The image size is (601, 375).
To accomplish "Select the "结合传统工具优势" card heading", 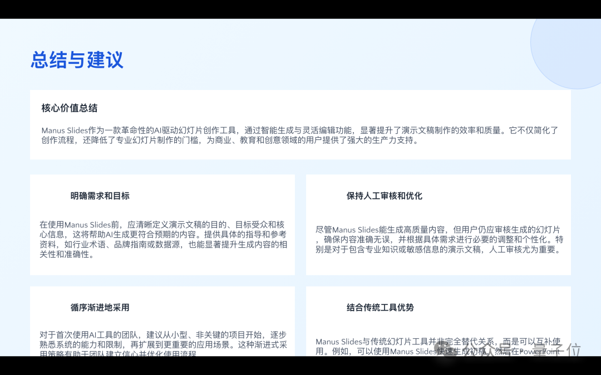I will point(380,308).
